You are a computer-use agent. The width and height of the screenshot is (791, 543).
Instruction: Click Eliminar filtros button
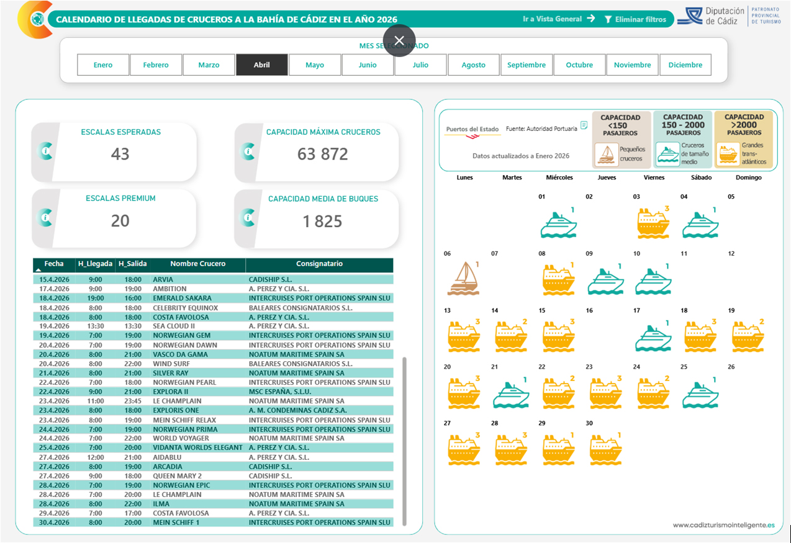point(635,19)
